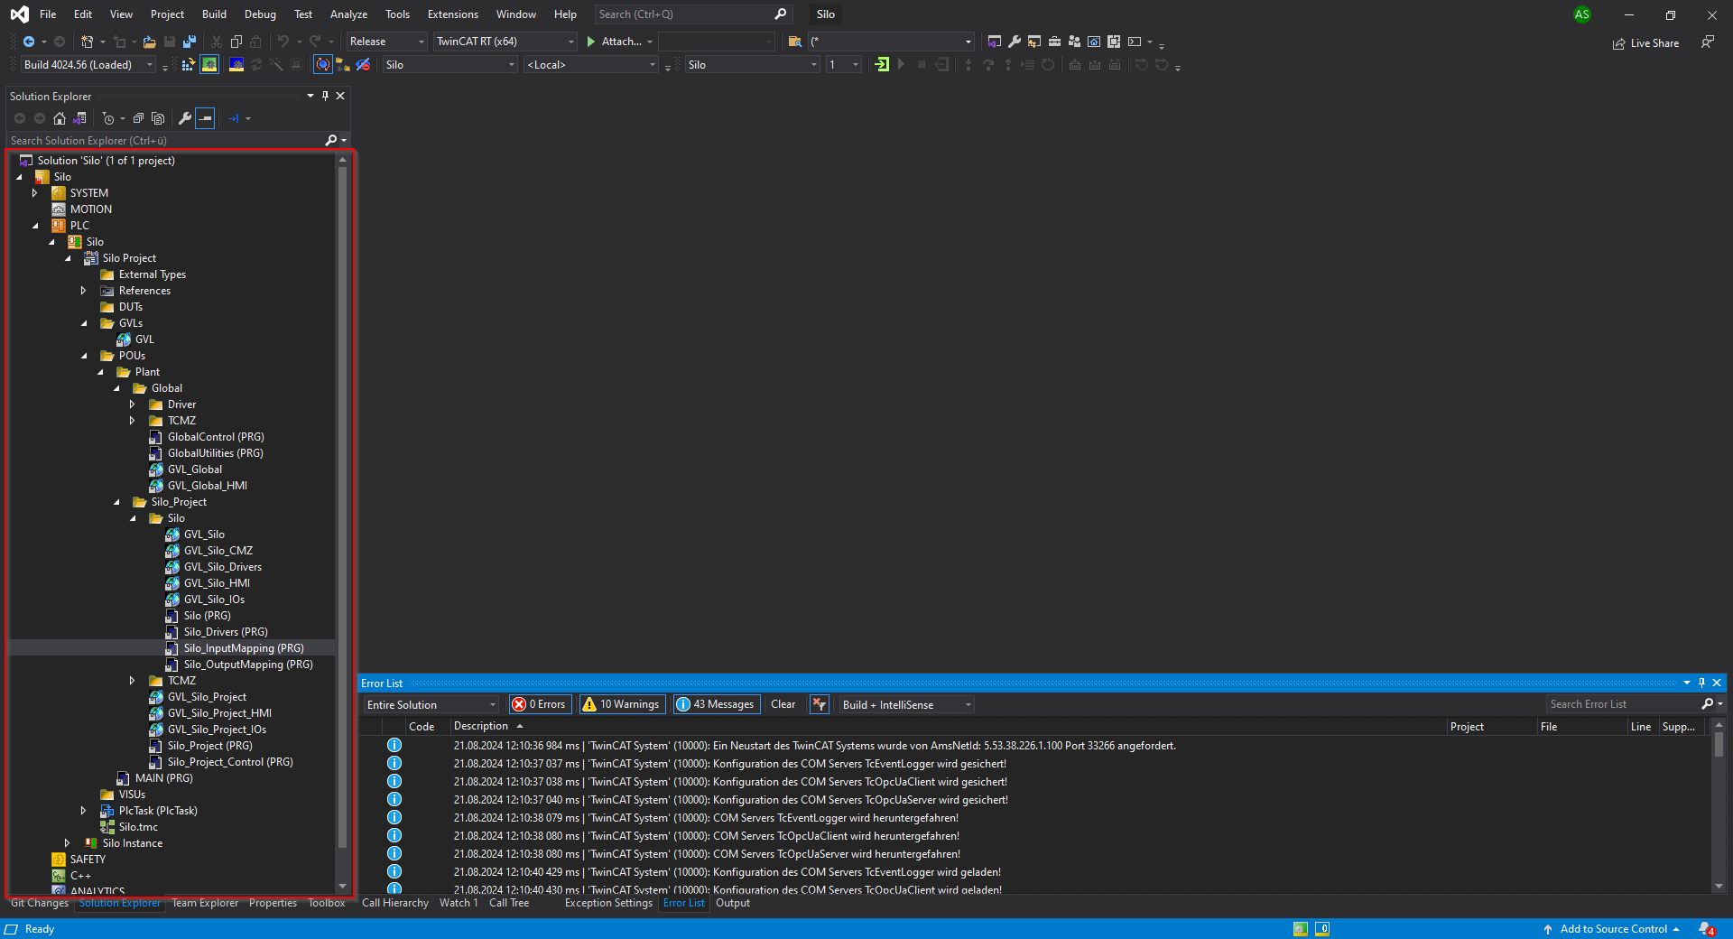Screen dimensions: 1733x939
Task: Click the Navigate Backward arrow in main toolbar
Action: tap(29, 42)
